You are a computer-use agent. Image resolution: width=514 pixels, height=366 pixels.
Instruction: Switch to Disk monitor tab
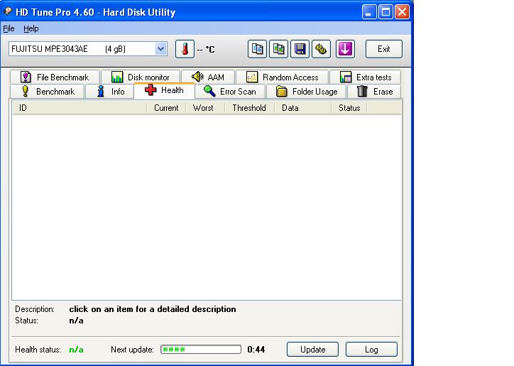click(x=141, y=77)
